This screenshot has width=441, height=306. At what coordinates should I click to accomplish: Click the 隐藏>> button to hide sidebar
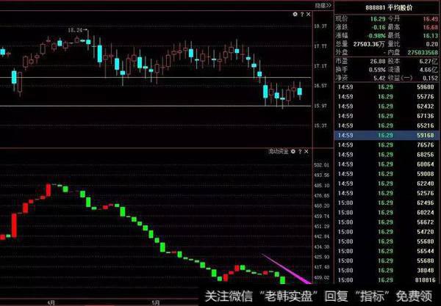[323, 5]
